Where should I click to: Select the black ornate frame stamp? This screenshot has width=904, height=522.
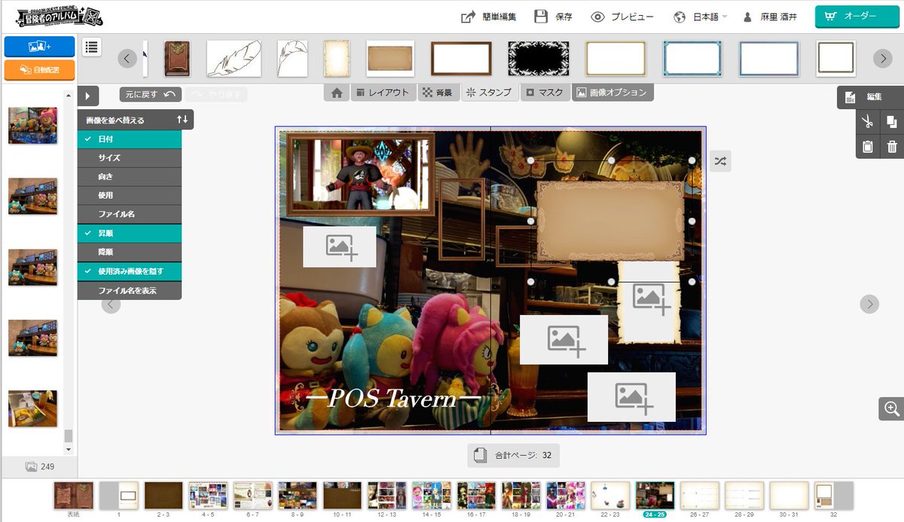[x=539, y=59]
